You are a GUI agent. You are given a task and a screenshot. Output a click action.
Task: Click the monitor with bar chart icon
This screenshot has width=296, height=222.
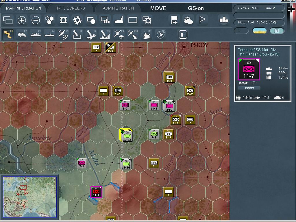(105, 20)
